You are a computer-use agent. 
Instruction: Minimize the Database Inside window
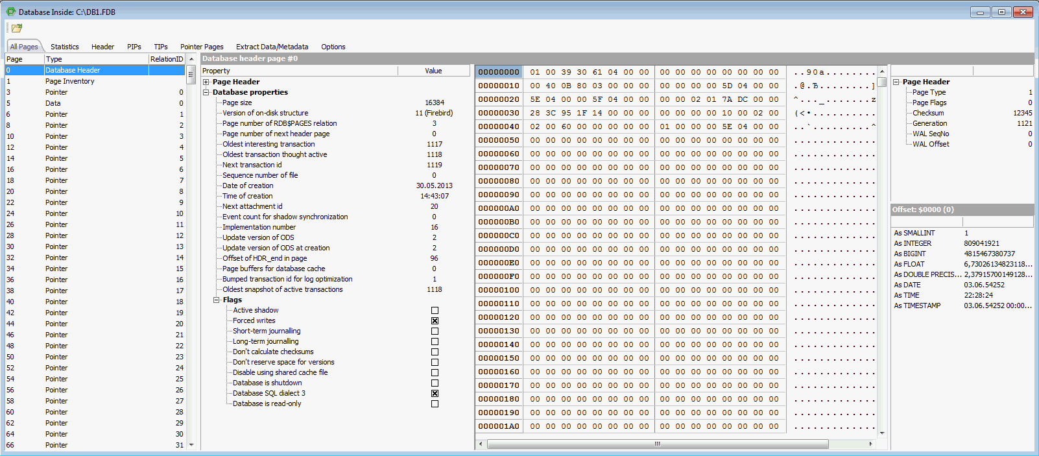tap(980, 12)
